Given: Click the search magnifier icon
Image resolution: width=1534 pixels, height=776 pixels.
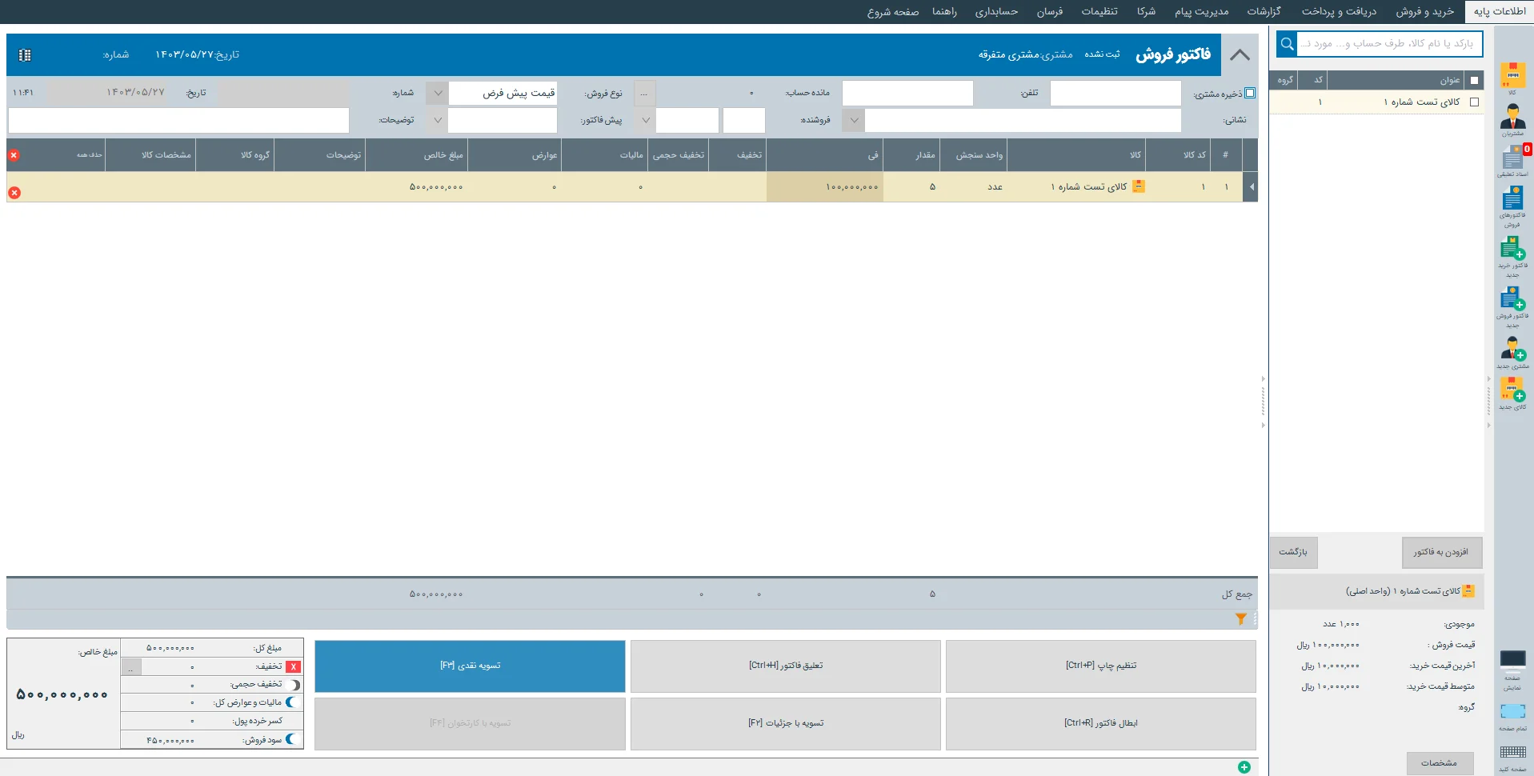Looking at the screenshot, I should [1287, 44].
